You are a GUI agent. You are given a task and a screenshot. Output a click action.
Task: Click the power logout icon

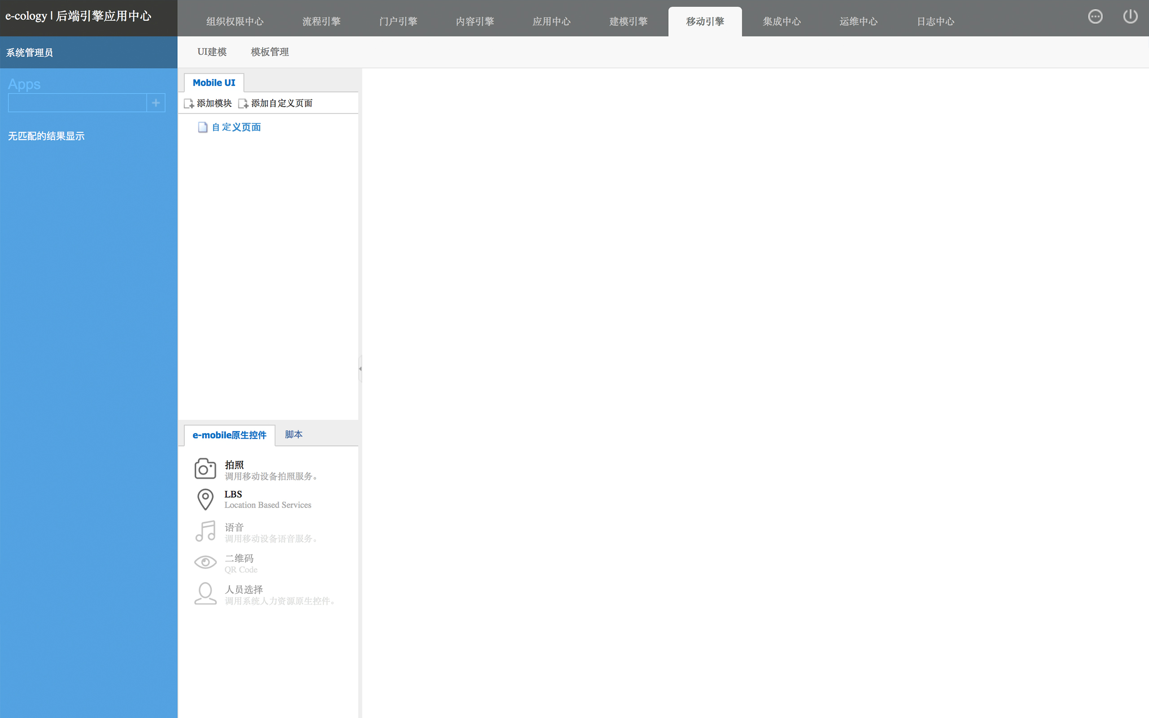[x=1130, y=17]
